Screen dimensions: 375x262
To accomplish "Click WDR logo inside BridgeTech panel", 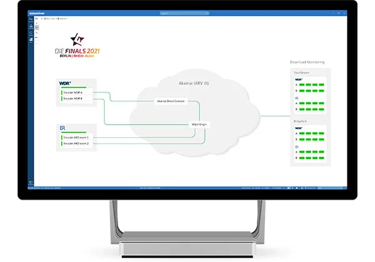I will pyautogui.click(x=299, y=128).
